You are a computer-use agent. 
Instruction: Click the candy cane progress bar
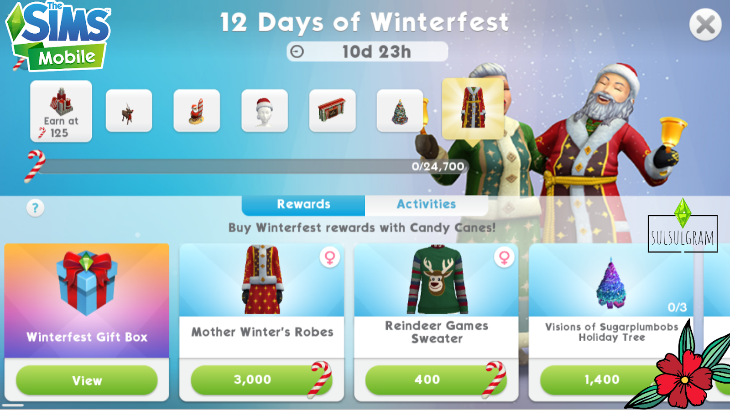click(253, 166)
